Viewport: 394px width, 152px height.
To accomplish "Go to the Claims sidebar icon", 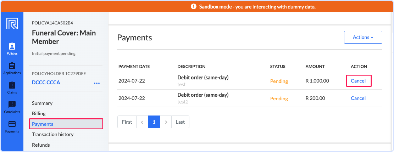I will (x=12, y=85).
